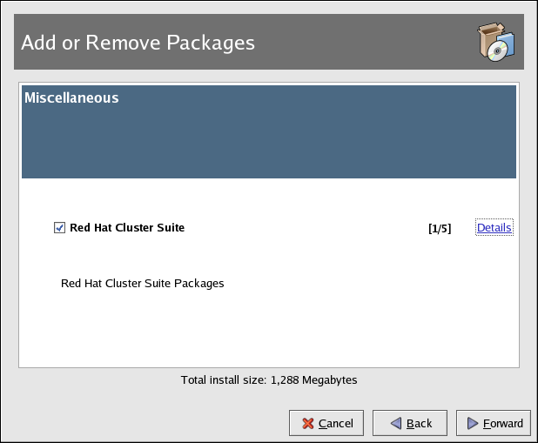The width and height of the screenshot is (538, 443).
Task: Click the "Red Hat Cluster Suite Packages" description
Action: pyautogui.click(x=143, y=284)
